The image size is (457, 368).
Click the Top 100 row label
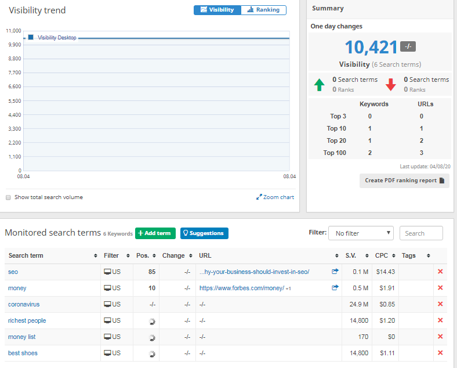pos(335,153)
